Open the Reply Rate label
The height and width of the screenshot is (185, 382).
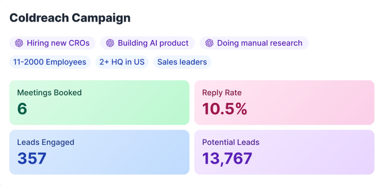coord(222,93)
